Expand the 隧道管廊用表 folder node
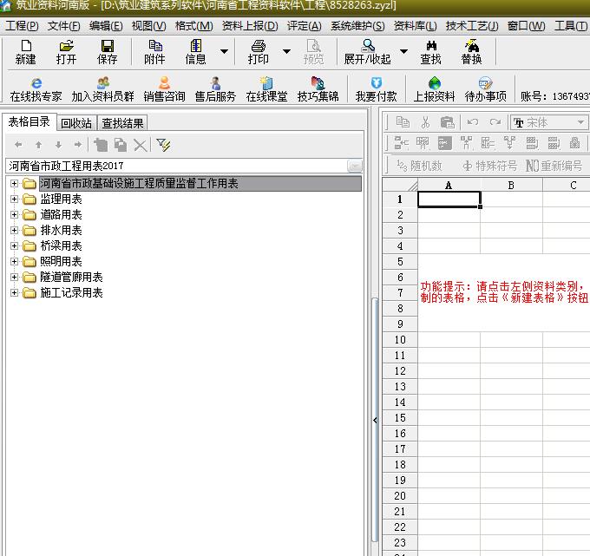The height and width of the screenshot is (556, 590). [14, 278]
